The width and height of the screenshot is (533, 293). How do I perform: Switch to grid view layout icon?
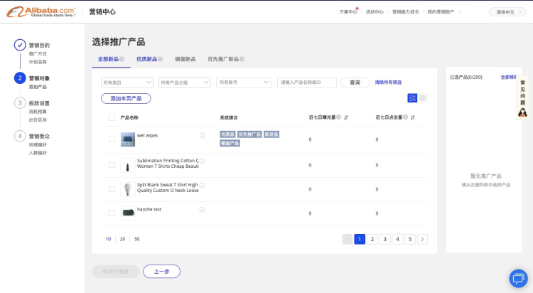422,98
